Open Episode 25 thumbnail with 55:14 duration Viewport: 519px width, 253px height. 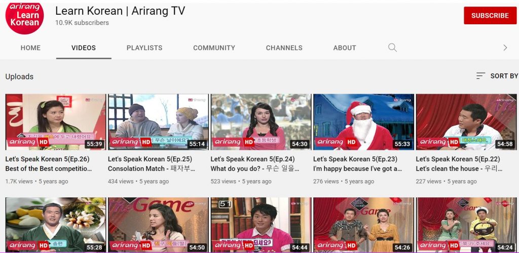tap(158, 122)
